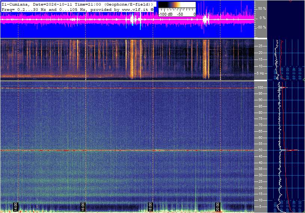
Task: Click the red 50 Hz mains line in spectrogram
Action: (127, 150)
